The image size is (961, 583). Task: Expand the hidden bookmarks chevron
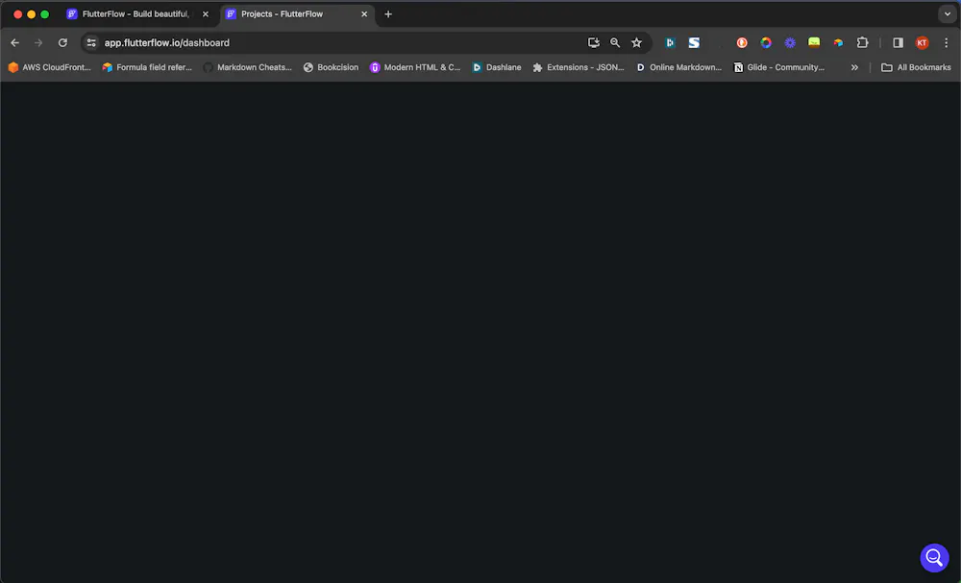point(854,67)
